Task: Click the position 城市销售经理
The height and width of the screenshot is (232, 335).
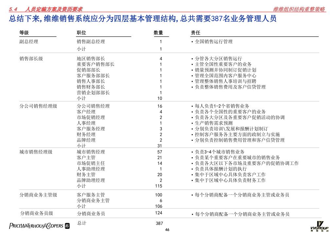Action: click(x=91, y=152)
